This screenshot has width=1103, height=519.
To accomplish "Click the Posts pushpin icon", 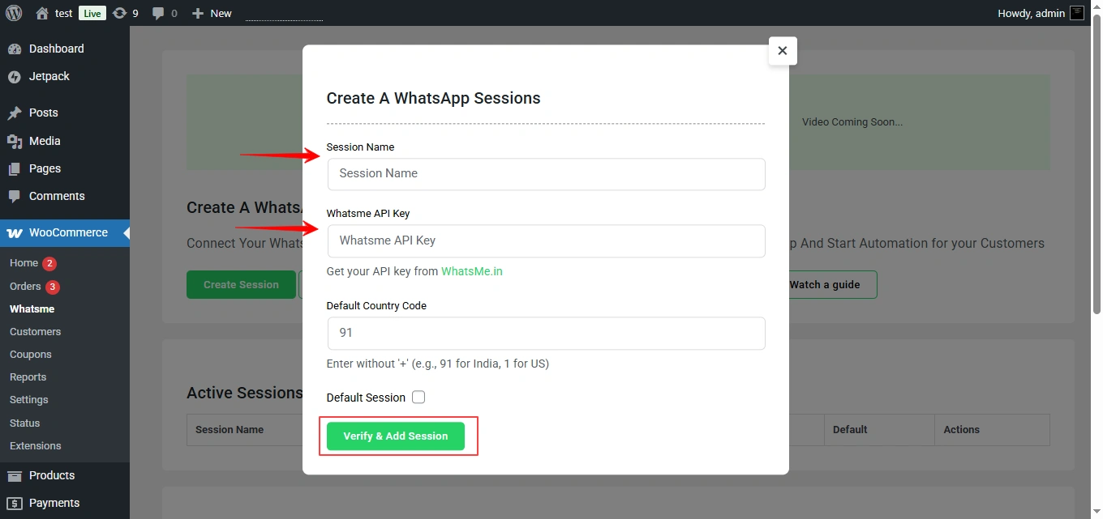I will point(15,113).
